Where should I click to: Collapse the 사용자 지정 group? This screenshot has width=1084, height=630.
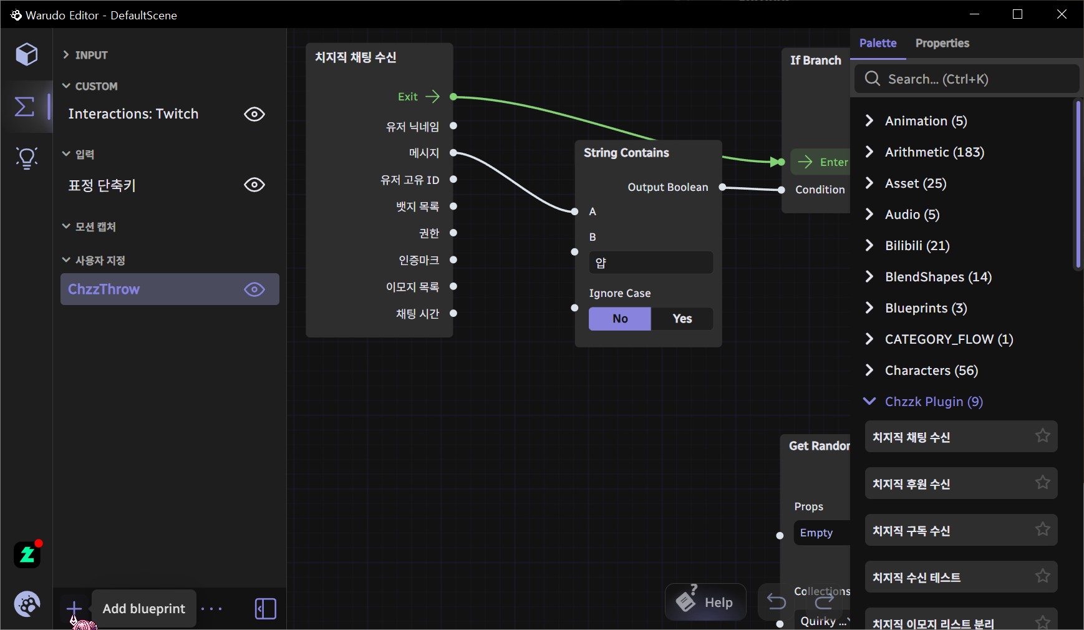pos(66,259)
